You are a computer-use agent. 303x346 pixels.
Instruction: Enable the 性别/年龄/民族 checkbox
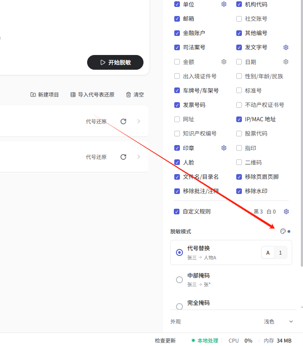[239, 76]
